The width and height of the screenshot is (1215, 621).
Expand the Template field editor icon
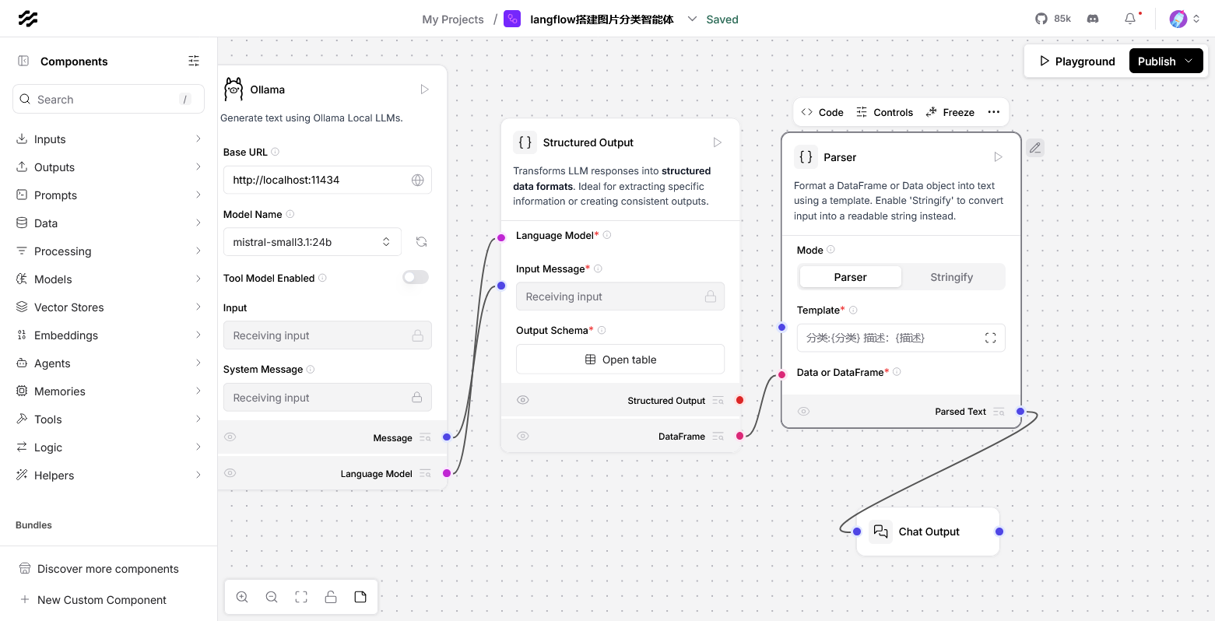click(990, 338)
